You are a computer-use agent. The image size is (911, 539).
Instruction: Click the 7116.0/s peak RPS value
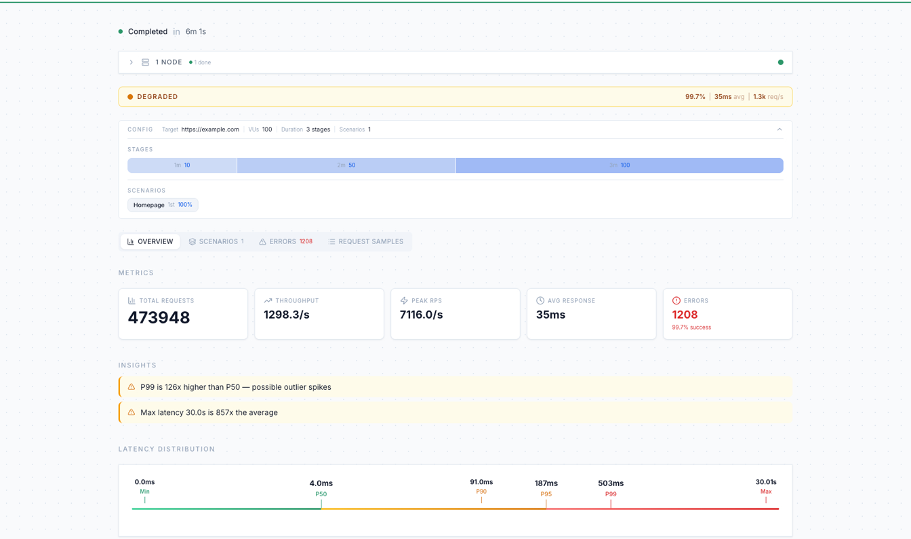tap(421, 315)
